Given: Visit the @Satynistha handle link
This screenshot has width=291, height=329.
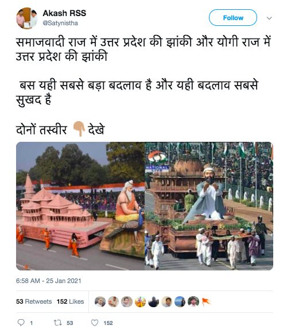Looking at the screenshot, I should 60,23.
